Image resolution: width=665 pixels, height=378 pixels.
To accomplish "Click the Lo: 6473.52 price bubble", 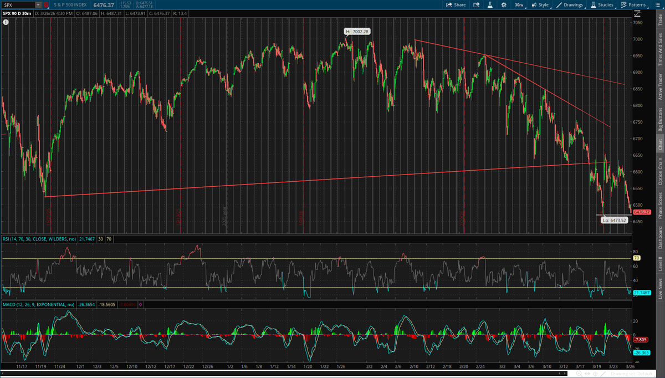I will (615, 220).
